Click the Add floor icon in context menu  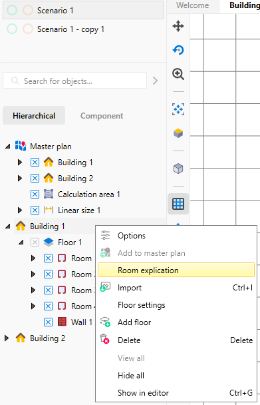click(x=105, y=322)
